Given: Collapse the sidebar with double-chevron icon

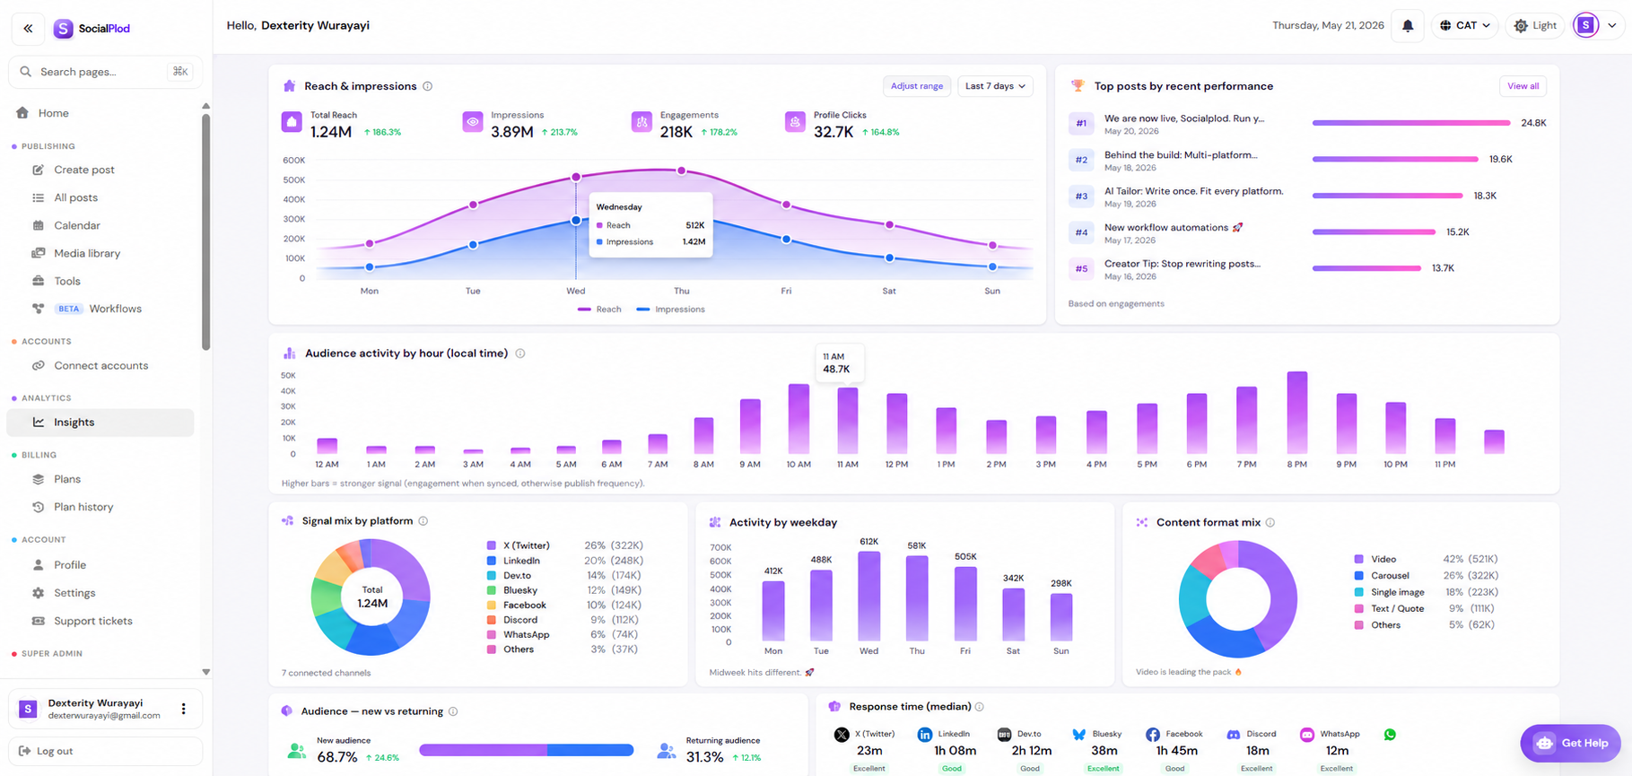Looking at the screenshot, I should tap(28, 29).
